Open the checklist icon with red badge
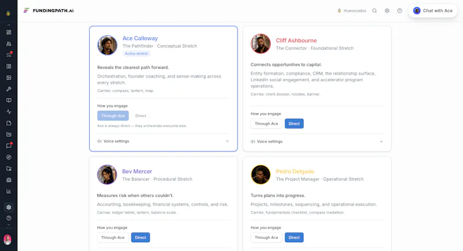 pos(9,55)
